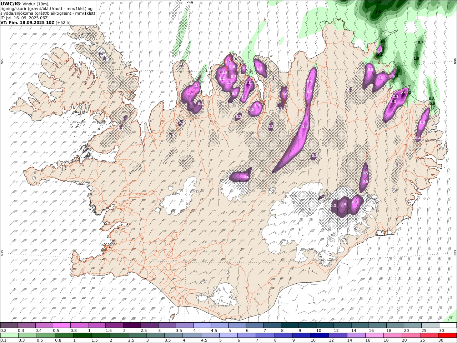Click the pale lavender rain swatch at 5
Image resolution: width=457 pixels, height=343 pixels.
[x=228, y=335]
